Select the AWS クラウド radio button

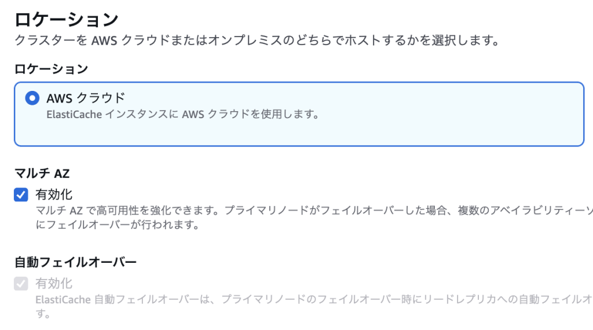pos(32,98)
